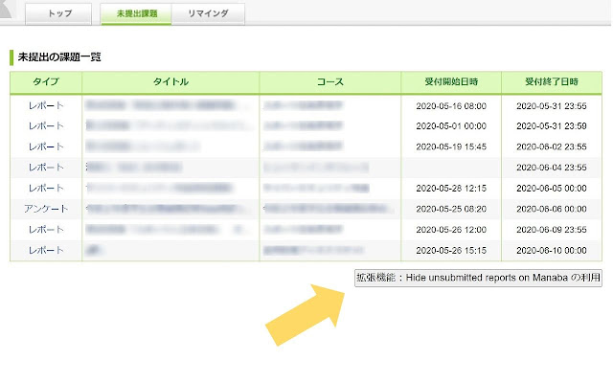Click レポート in row due 2020-06-04 23:55
This screenshot has height=383, width=613.
(x=46, y=168)
